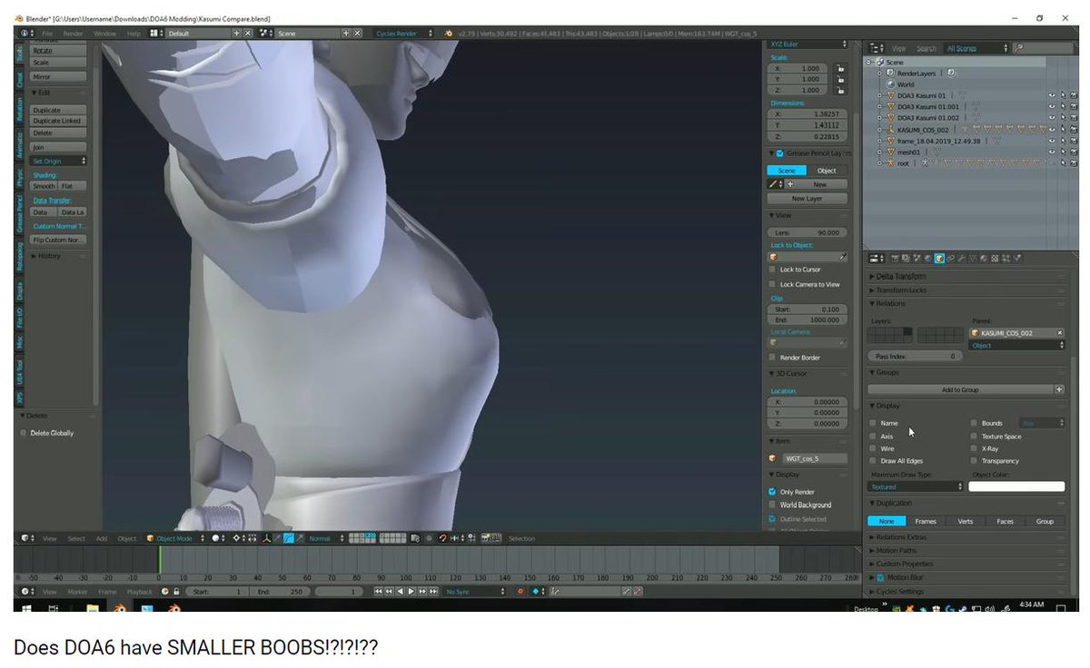This screenshot has width=1090, height=668.
Task: Add a new screen layout with the plus icon
Action: coord(237,33)
